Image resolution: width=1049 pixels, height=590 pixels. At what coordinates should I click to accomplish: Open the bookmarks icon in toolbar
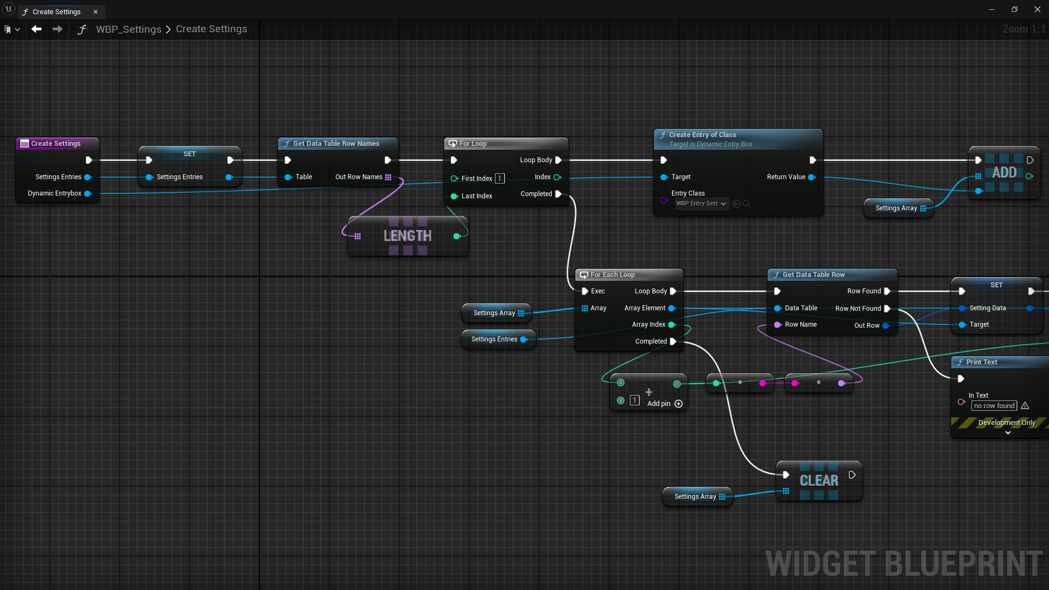pos(8,29)
